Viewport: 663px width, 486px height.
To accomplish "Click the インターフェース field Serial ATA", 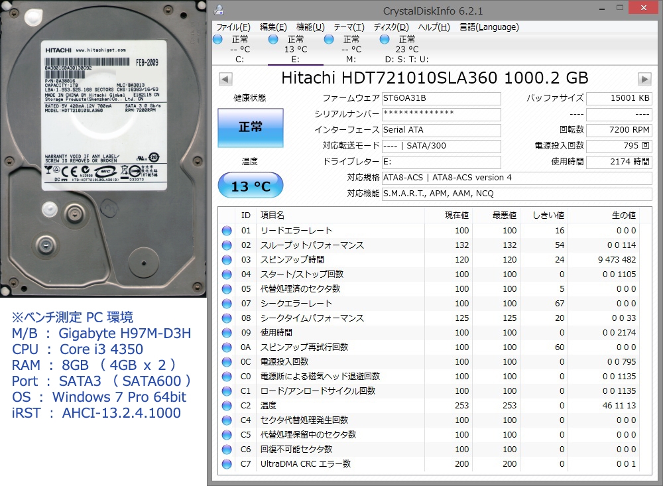I will 441,130.
